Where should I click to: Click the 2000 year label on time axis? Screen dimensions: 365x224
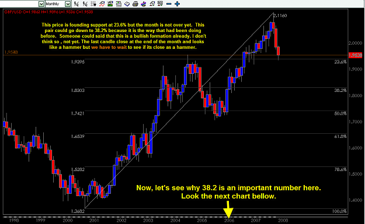(x=68, y=221)
